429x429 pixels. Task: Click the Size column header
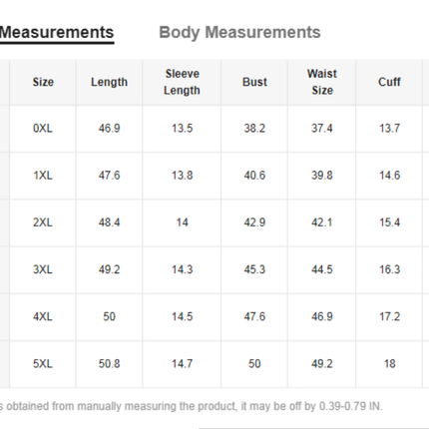(43, 82)
